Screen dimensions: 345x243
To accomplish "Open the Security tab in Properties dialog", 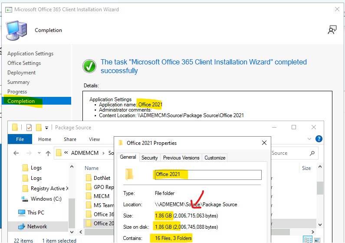I will 150,158.
